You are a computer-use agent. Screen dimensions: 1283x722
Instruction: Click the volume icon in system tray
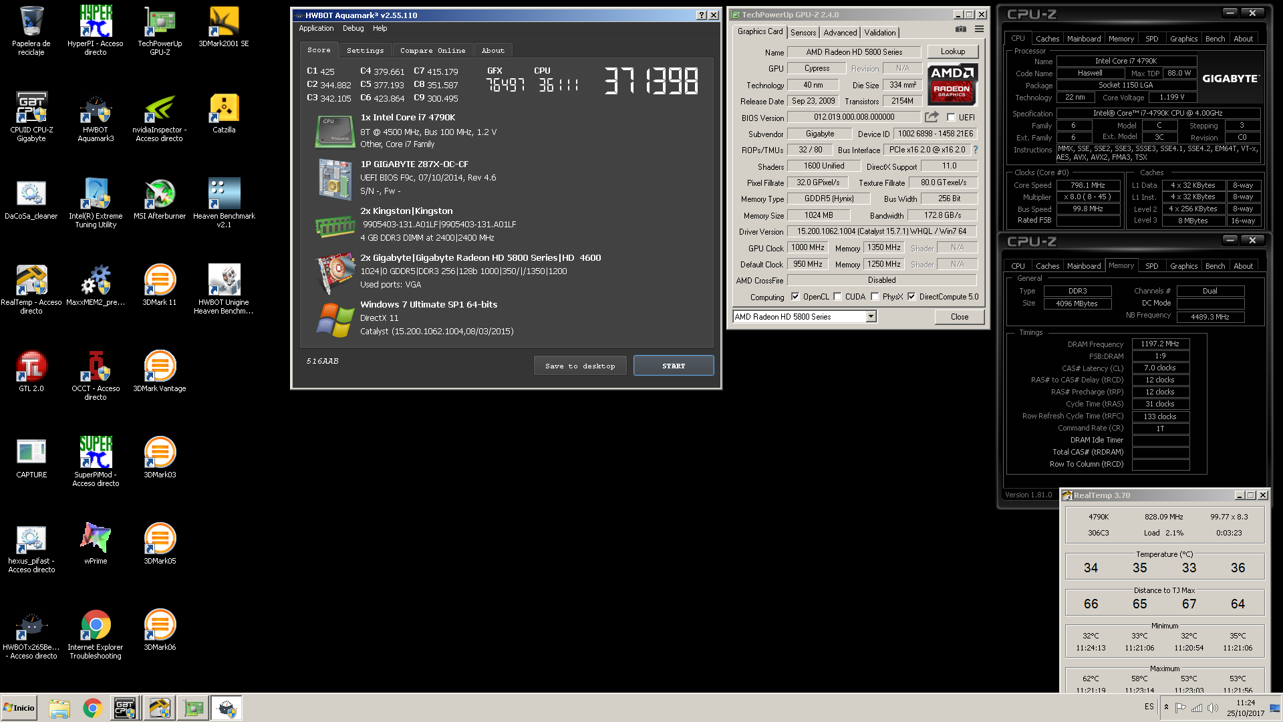(x=1213, y=707)
